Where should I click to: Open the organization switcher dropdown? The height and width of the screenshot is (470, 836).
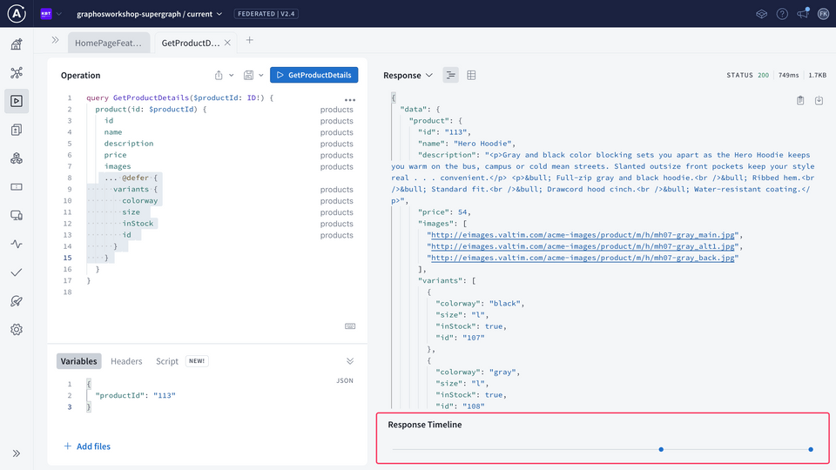click(x=51, y=14)
